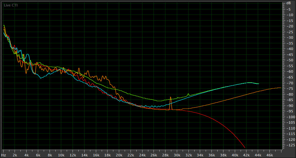296x158 pixels.
Task: Select the 36k frequency axis label
Action: [211, 155]
